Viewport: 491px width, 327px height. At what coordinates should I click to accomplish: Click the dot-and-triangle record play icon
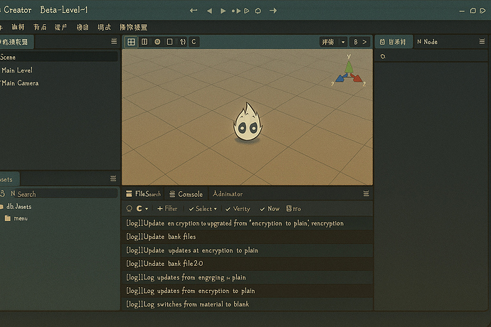click(x=236, y=11)
